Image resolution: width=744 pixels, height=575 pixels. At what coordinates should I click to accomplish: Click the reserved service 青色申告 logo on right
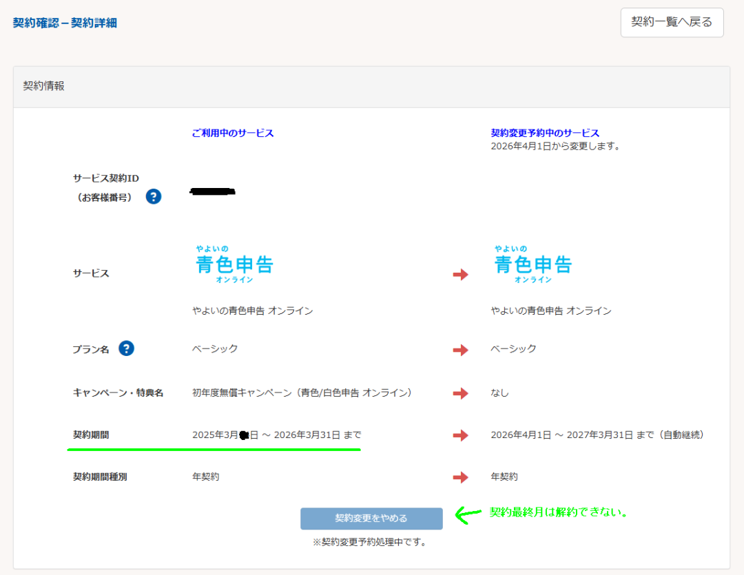tap(533, 264)
